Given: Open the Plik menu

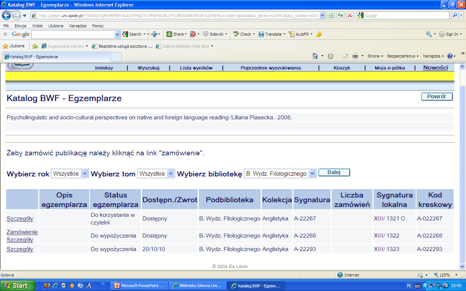Looking at the screenshot, I should 6,26.
